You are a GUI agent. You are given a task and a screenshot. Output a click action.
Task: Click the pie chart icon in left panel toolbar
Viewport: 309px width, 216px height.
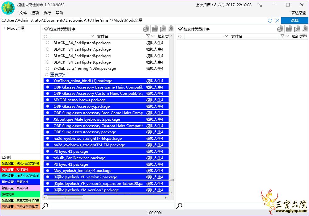click(146, 29)
